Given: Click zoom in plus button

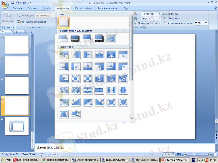Looking at the screenshot, I should (x=210, y=154).
